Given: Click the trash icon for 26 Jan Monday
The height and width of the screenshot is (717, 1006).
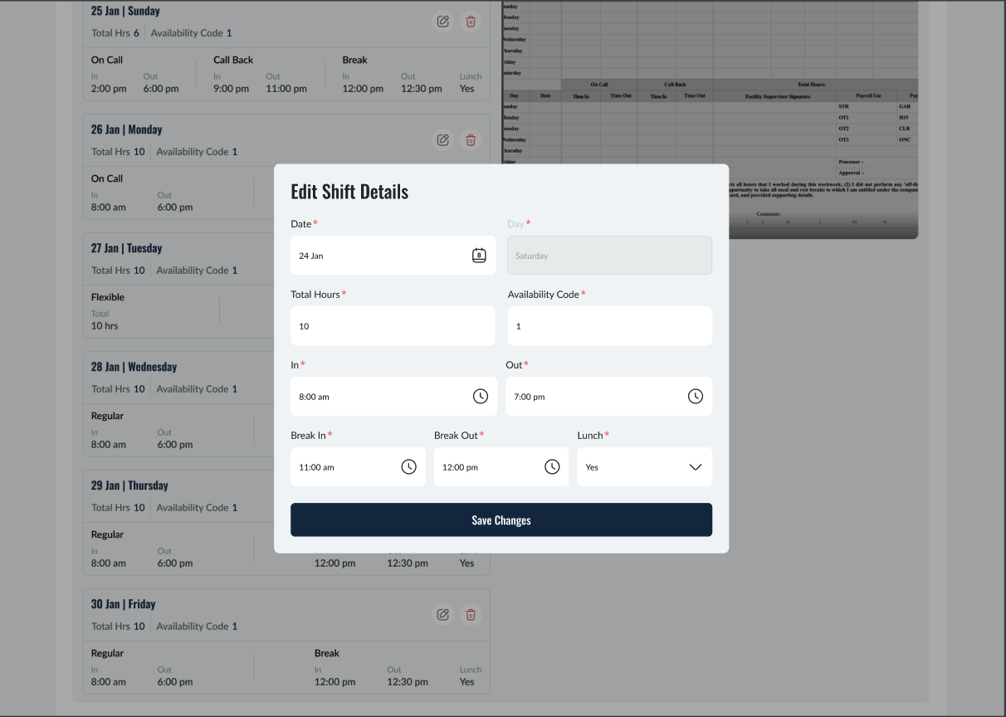Looking at the screenshot, I should pos(471,139).
